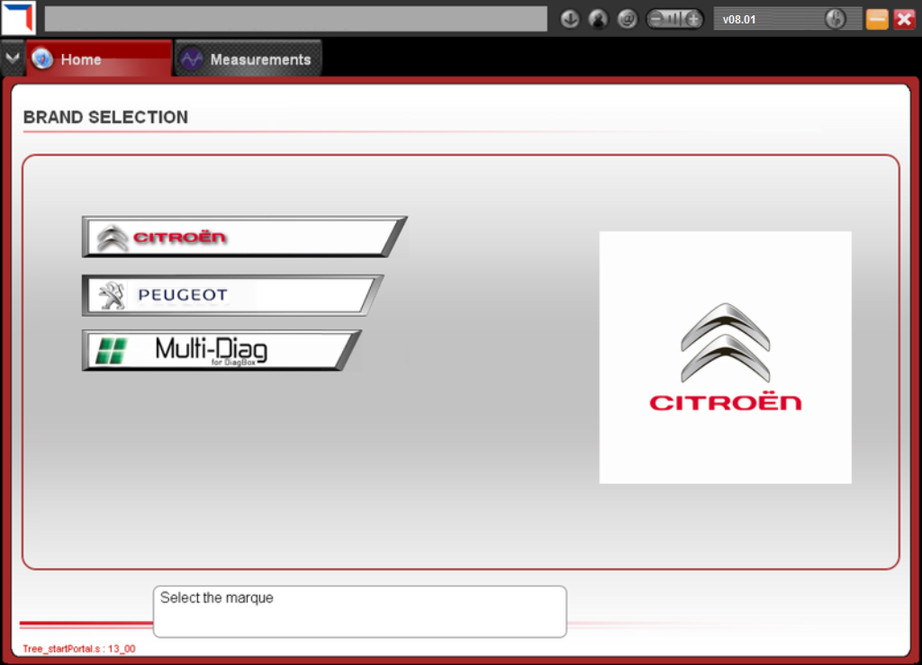Select the Citroën brand button
Image resolution: width=922 pixels, height=665 pixels.
click(x=243, y=236)
